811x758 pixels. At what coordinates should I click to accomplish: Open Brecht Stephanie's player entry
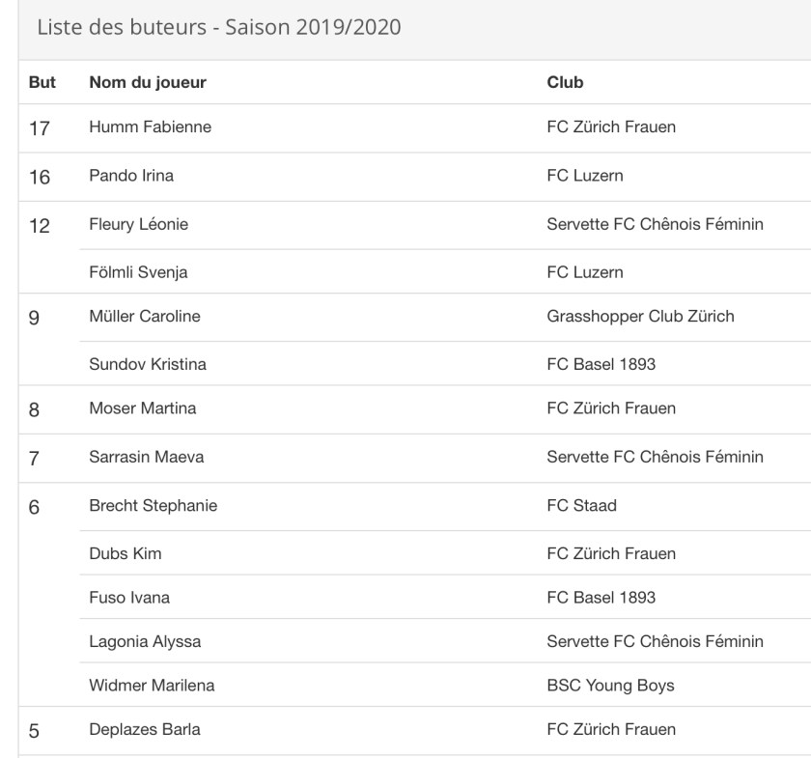pos(153,505)
